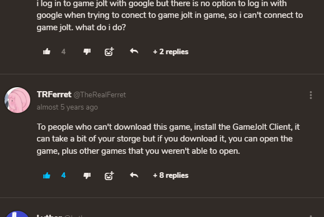
Task: Open TRFerret's profile avatar
Action: click(x=17, y=100)
